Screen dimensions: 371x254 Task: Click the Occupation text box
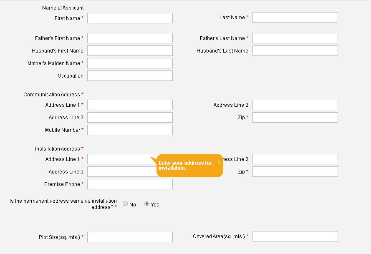tap(130, 75)
